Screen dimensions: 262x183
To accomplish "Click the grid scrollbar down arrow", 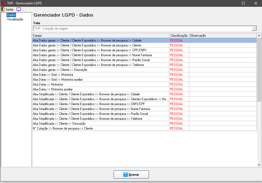I will coord(259,165).
